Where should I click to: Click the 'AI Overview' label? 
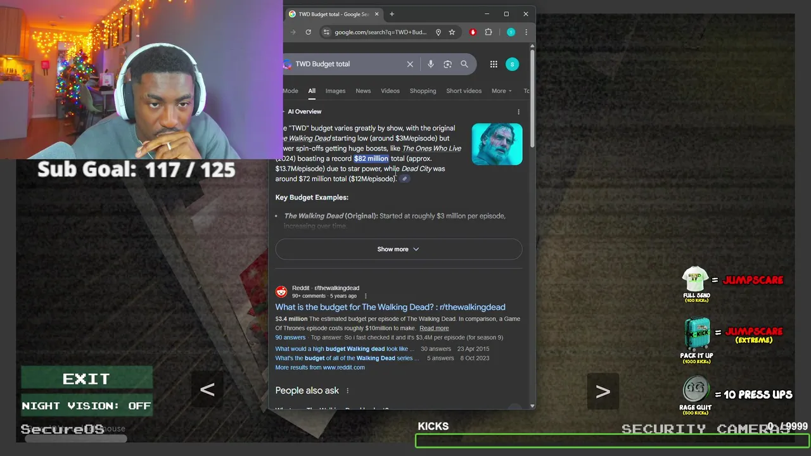(304, 111)
